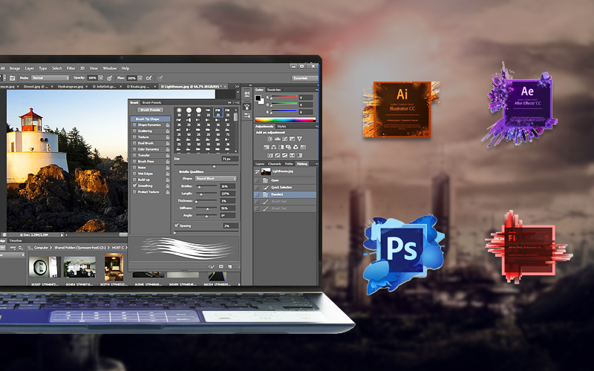Switch to the Channels tab
Viewport: 594px width, 371px height.
pyautogui.click(x=275, y=163)
